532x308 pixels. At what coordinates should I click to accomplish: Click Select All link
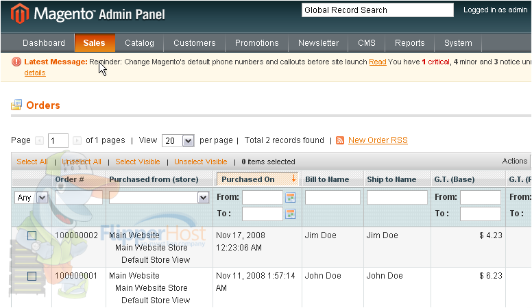pos(32,162)
